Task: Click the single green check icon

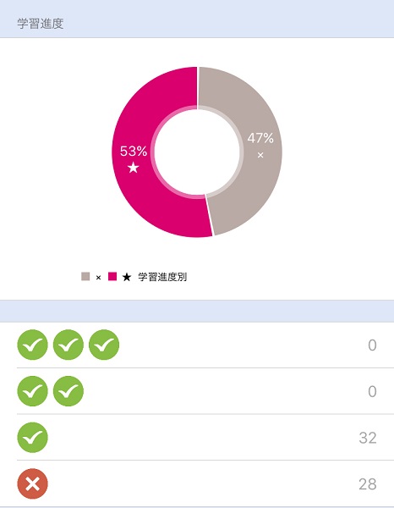Action: click(x=32, y=438)
